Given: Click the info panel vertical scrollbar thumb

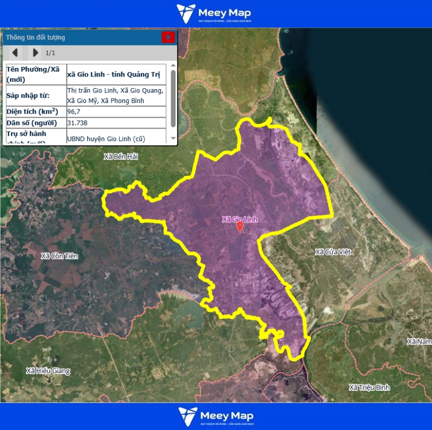Looking at the screenshot, I should (173, 98).
